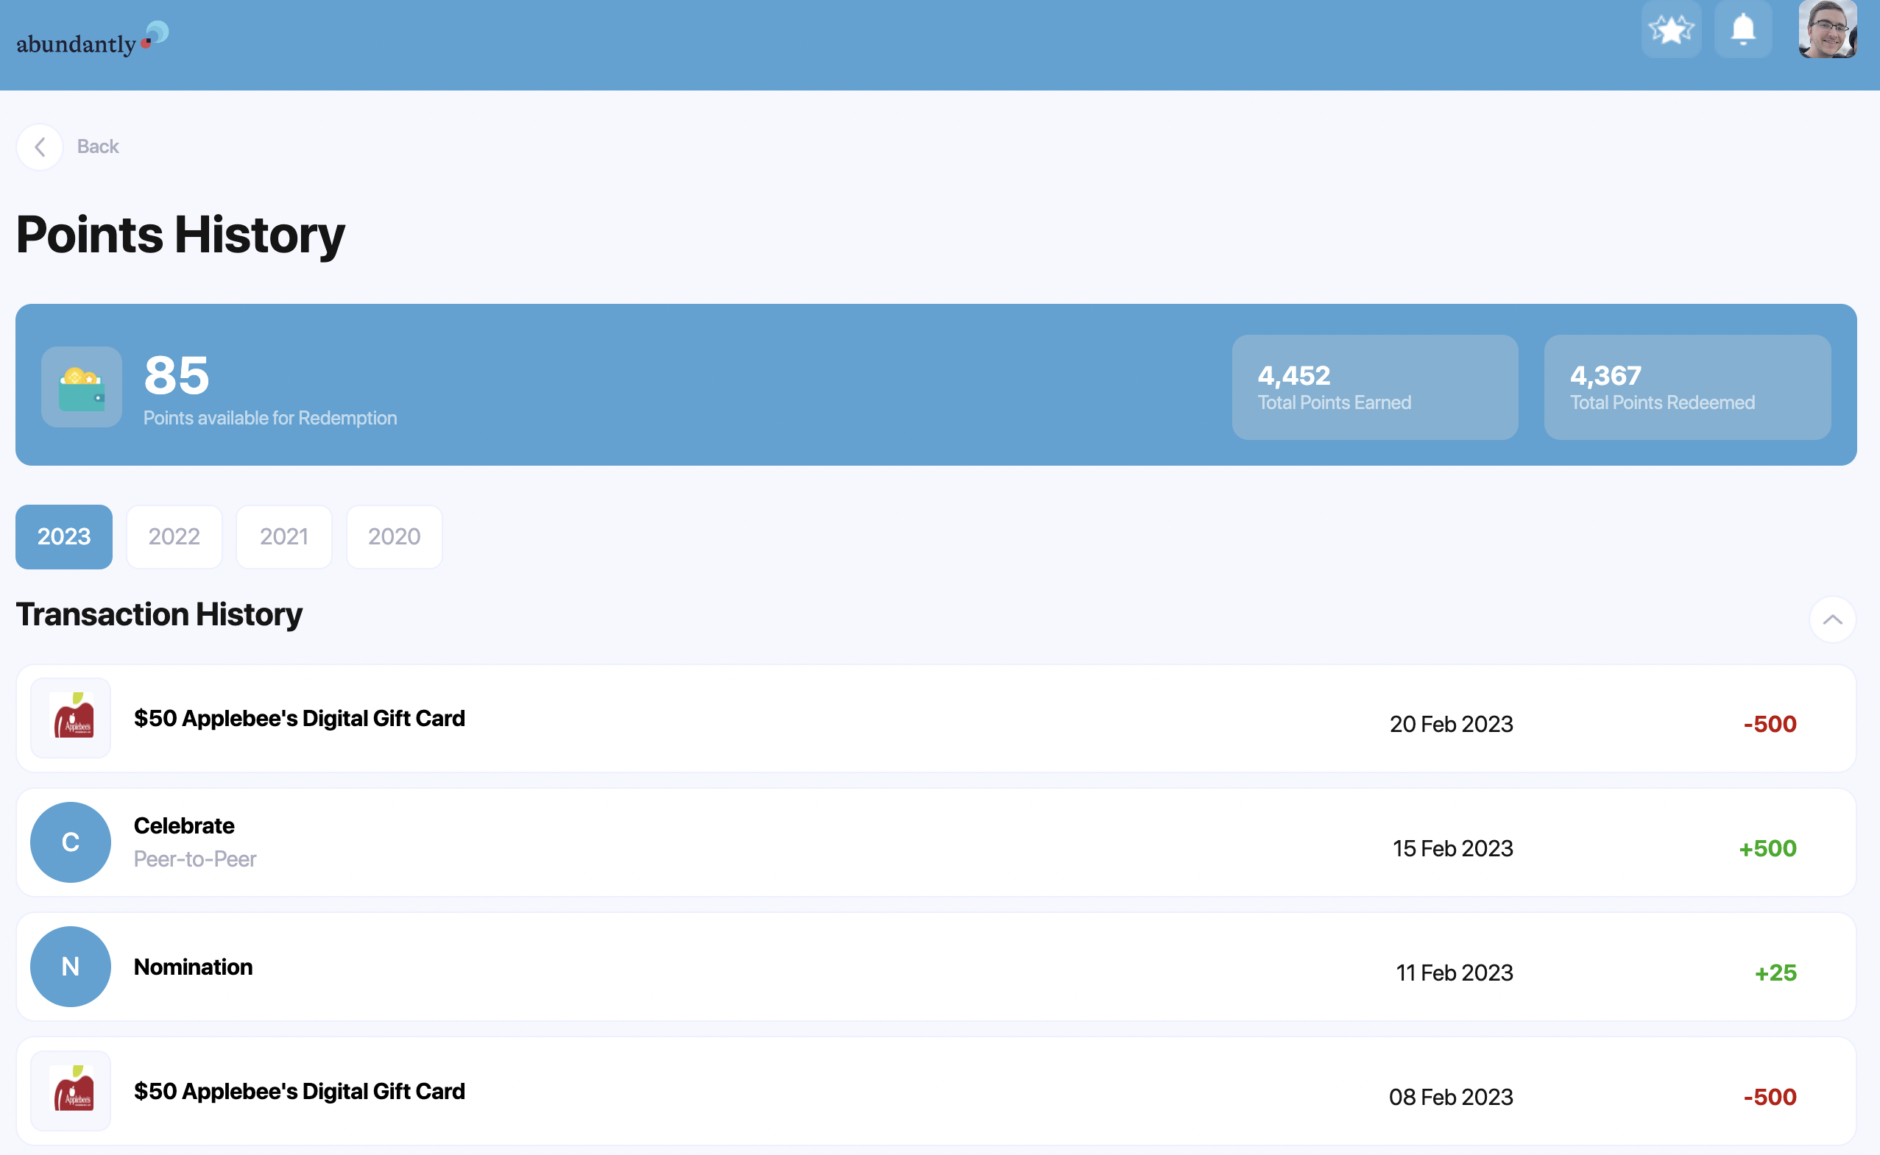Click the back arrow chevron
Viewport: 1880px width, 1155px height.
[40, 146]
